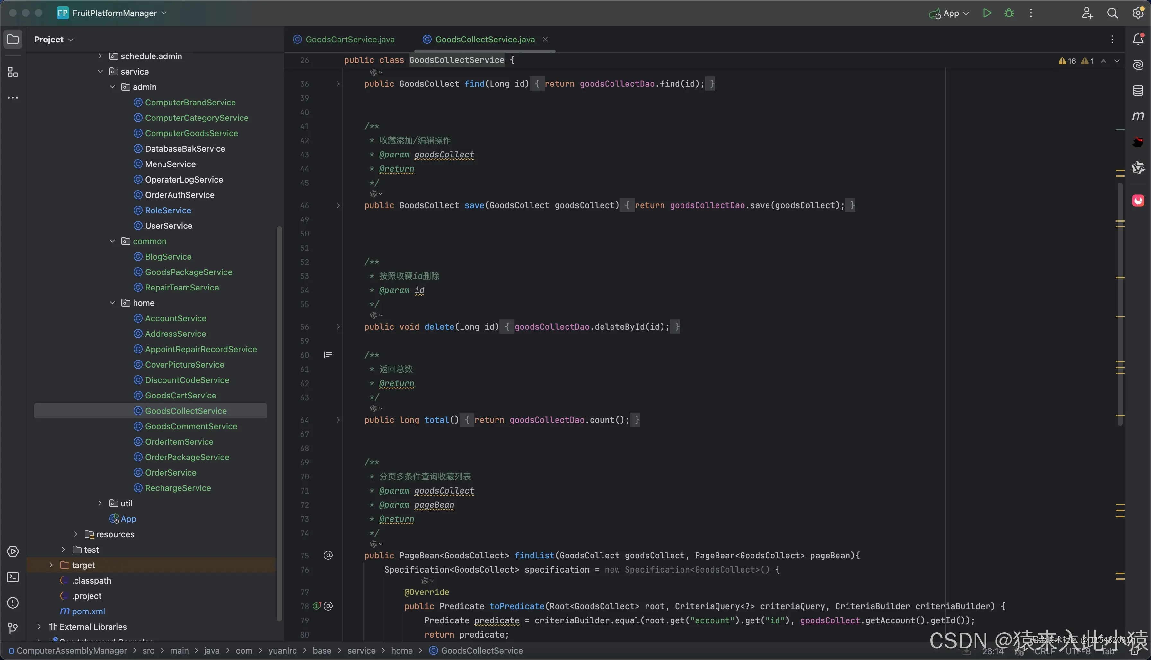This screenshot has width=1151, height=660.
Task: Unfold the find method body
Action: point(338,84)
